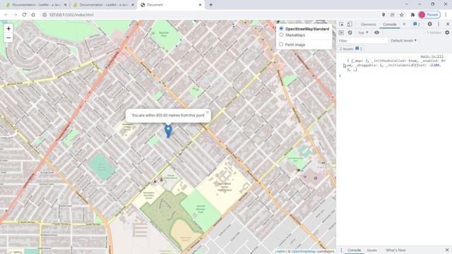Show the console sidebar

(341, 32)
